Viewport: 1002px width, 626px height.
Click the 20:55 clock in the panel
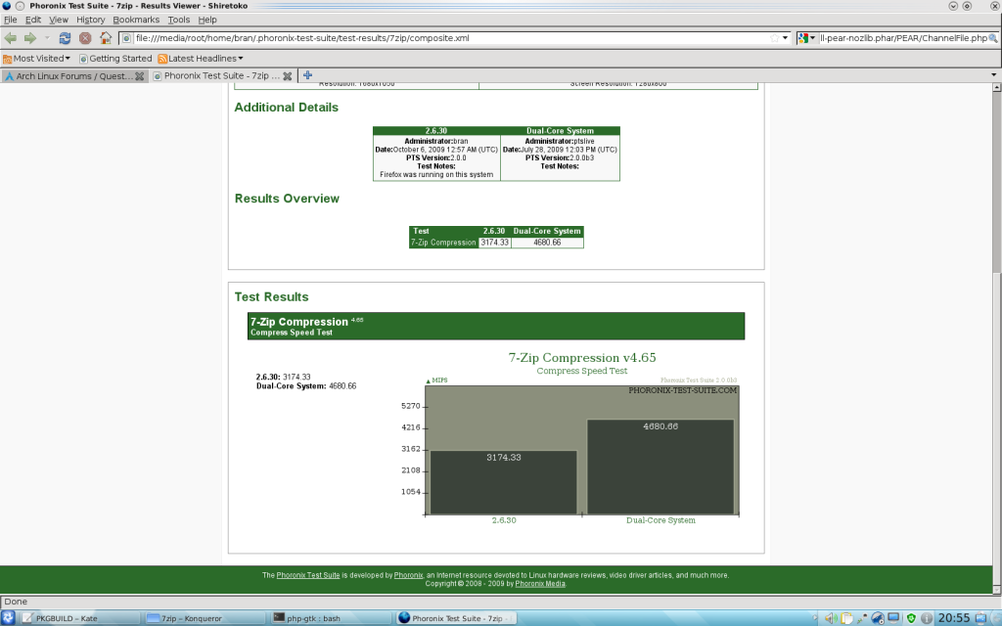pyautogui.click(x=953, y=618)
